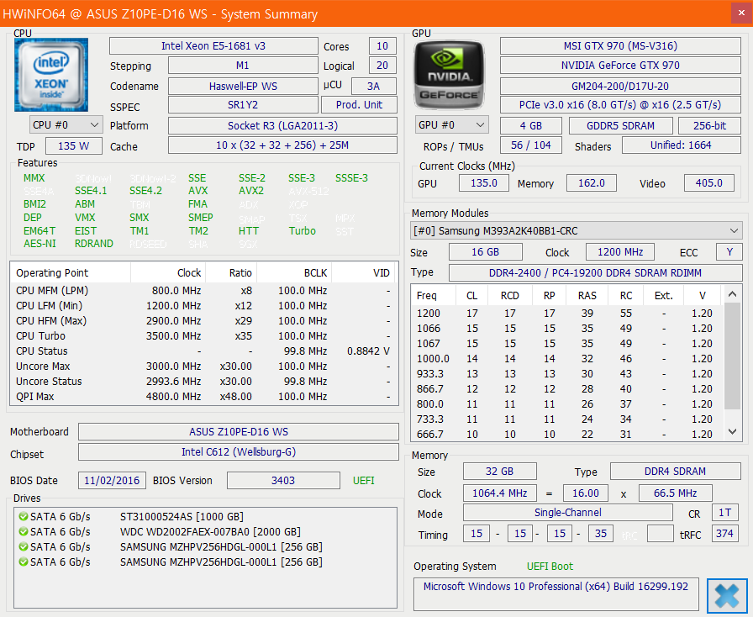753x617 pixels.
Task: Click the 4 GB video memory field
Action: point(531,126)
